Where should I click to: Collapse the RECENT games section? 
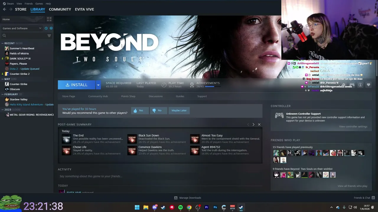(x=2, y=43)
